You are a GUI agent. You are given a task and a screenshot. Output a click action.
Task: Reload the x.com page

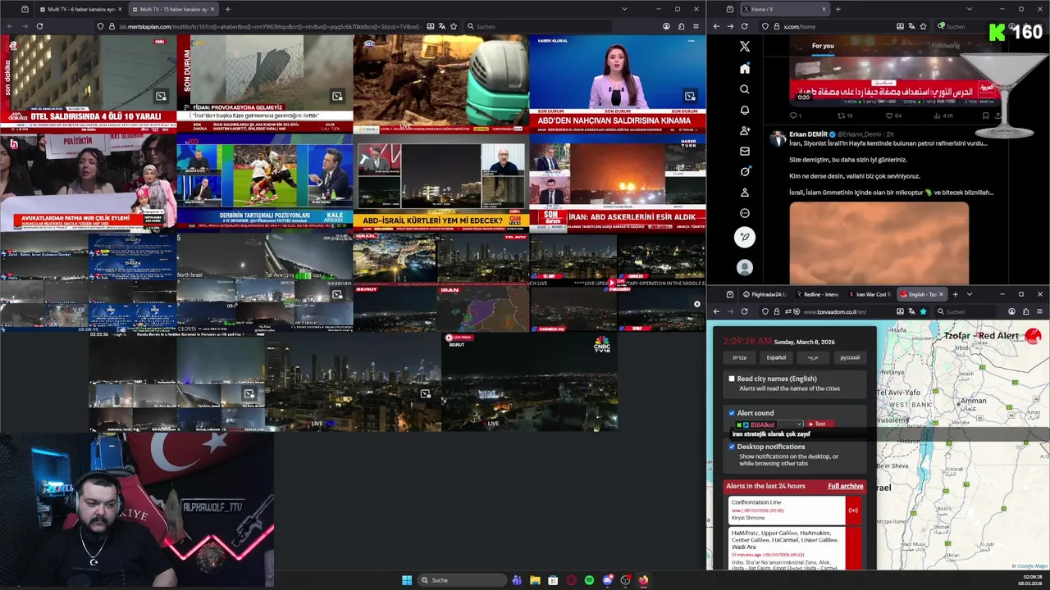click(x=745, y=26)
